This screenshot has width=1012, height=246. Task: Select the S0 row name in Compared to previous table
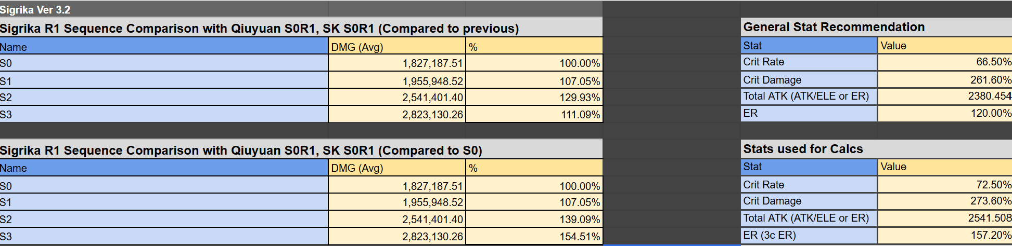pyautogui.click(x=164, y=63)
